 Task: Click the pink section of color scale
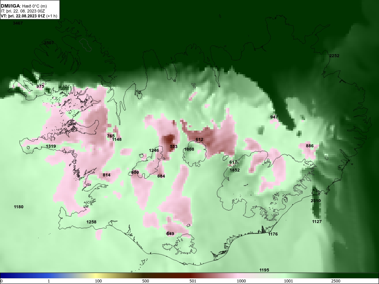point(238,276)
